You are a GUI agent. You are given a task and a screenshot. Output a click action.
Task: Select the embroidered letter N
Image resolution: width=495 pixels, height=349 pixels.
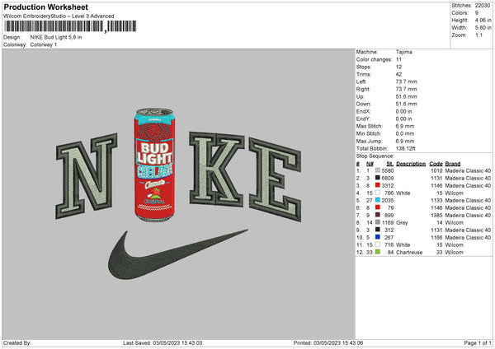pyautogui.click(x=86, y=176)
